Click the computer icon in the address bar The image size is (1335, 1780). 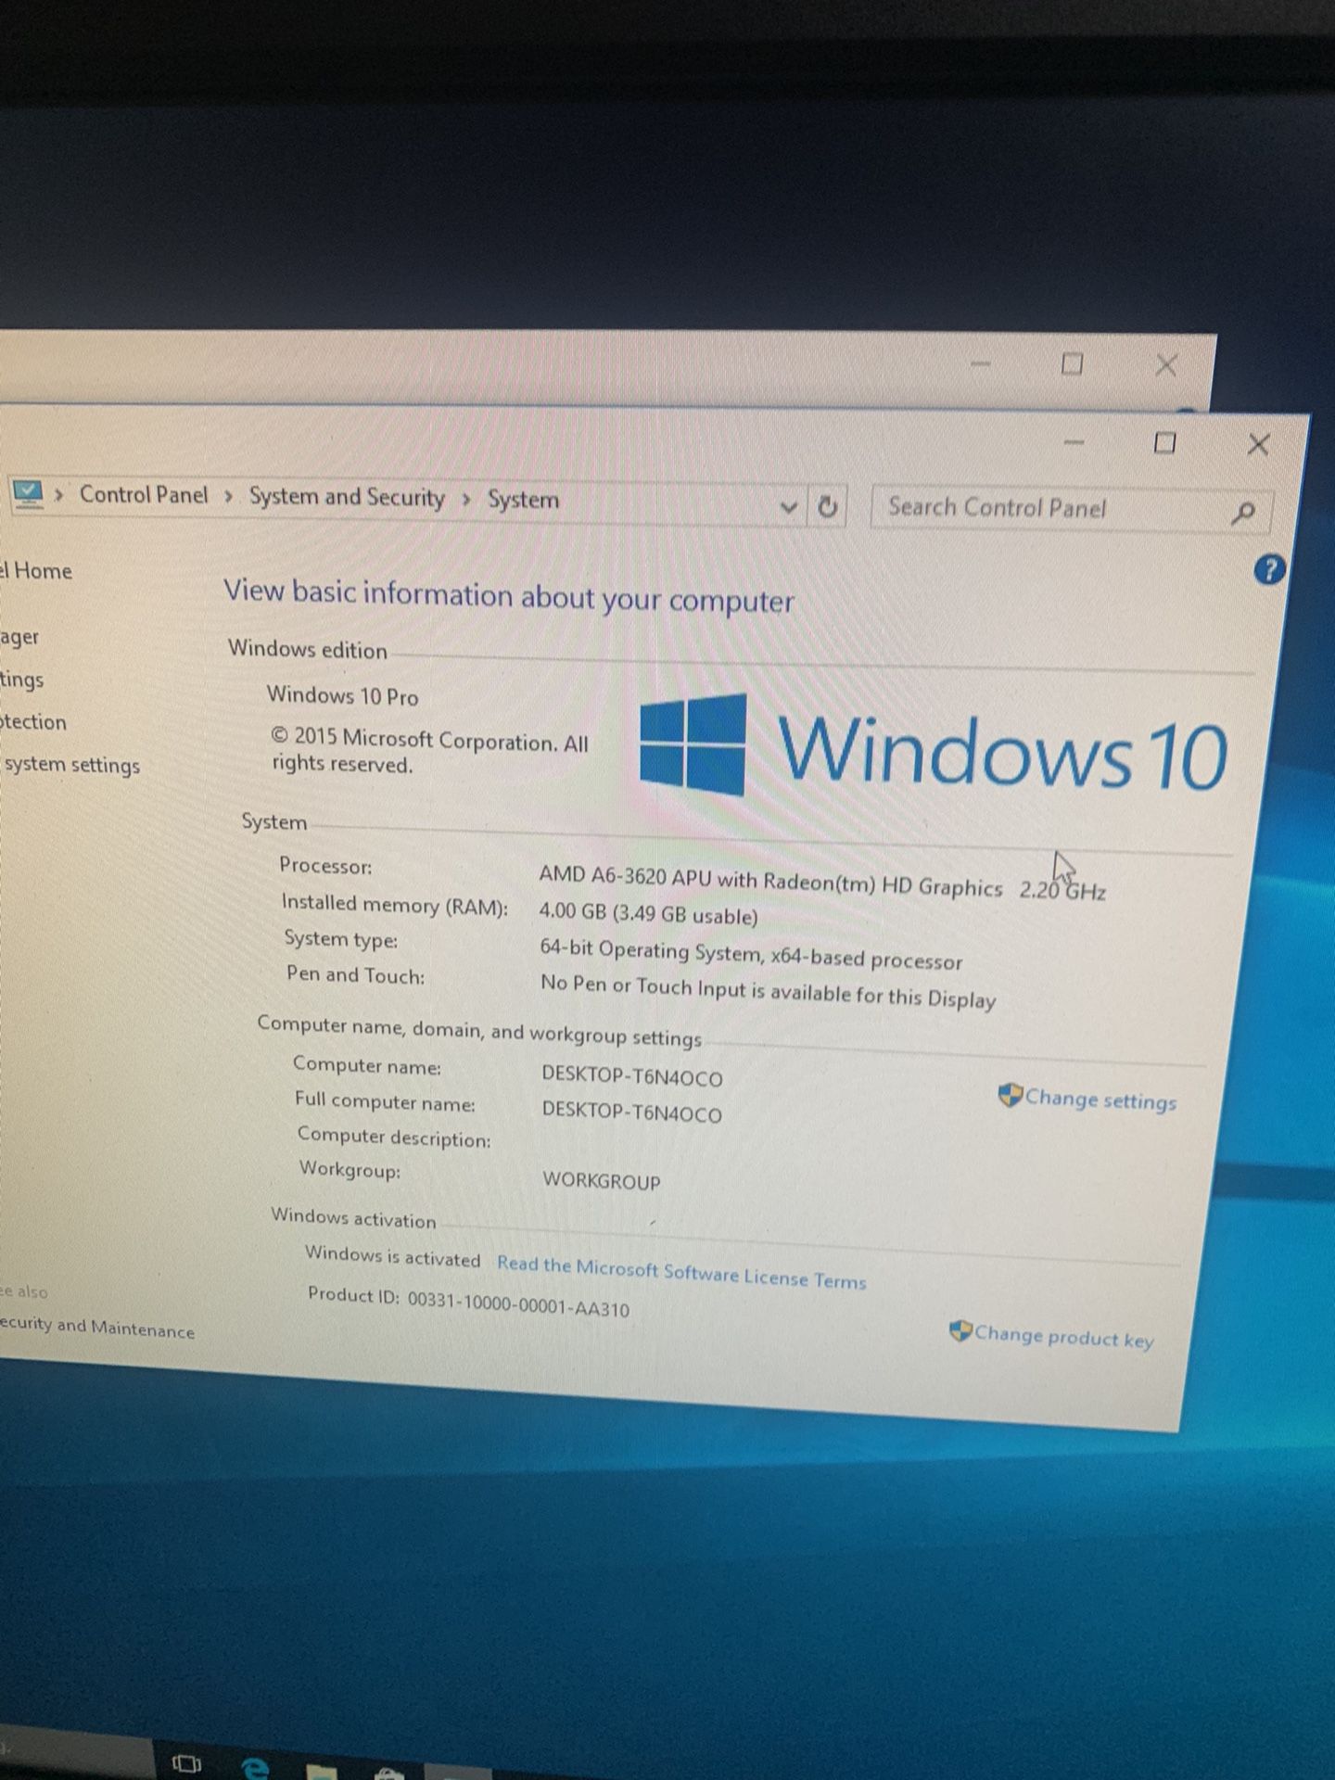pyautogui.click(x=28, y=492)
